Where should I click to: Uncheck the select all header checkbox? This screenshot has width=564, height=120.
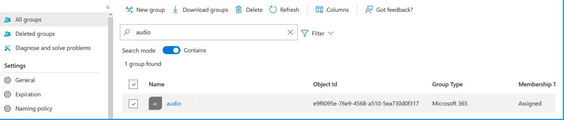point(133,84)
